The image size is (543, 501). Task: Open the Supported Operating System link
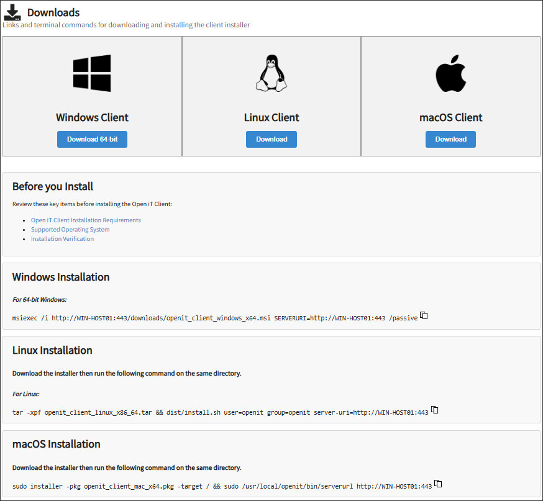(70, 229)
